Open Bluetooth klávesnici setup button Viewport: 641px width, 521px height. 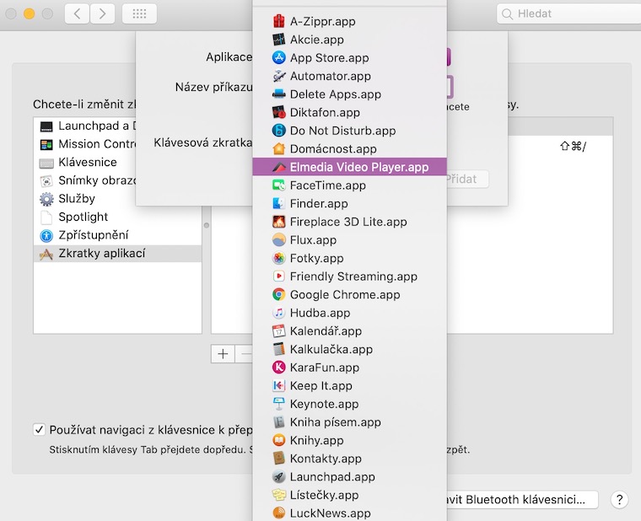tap(522, 499)
